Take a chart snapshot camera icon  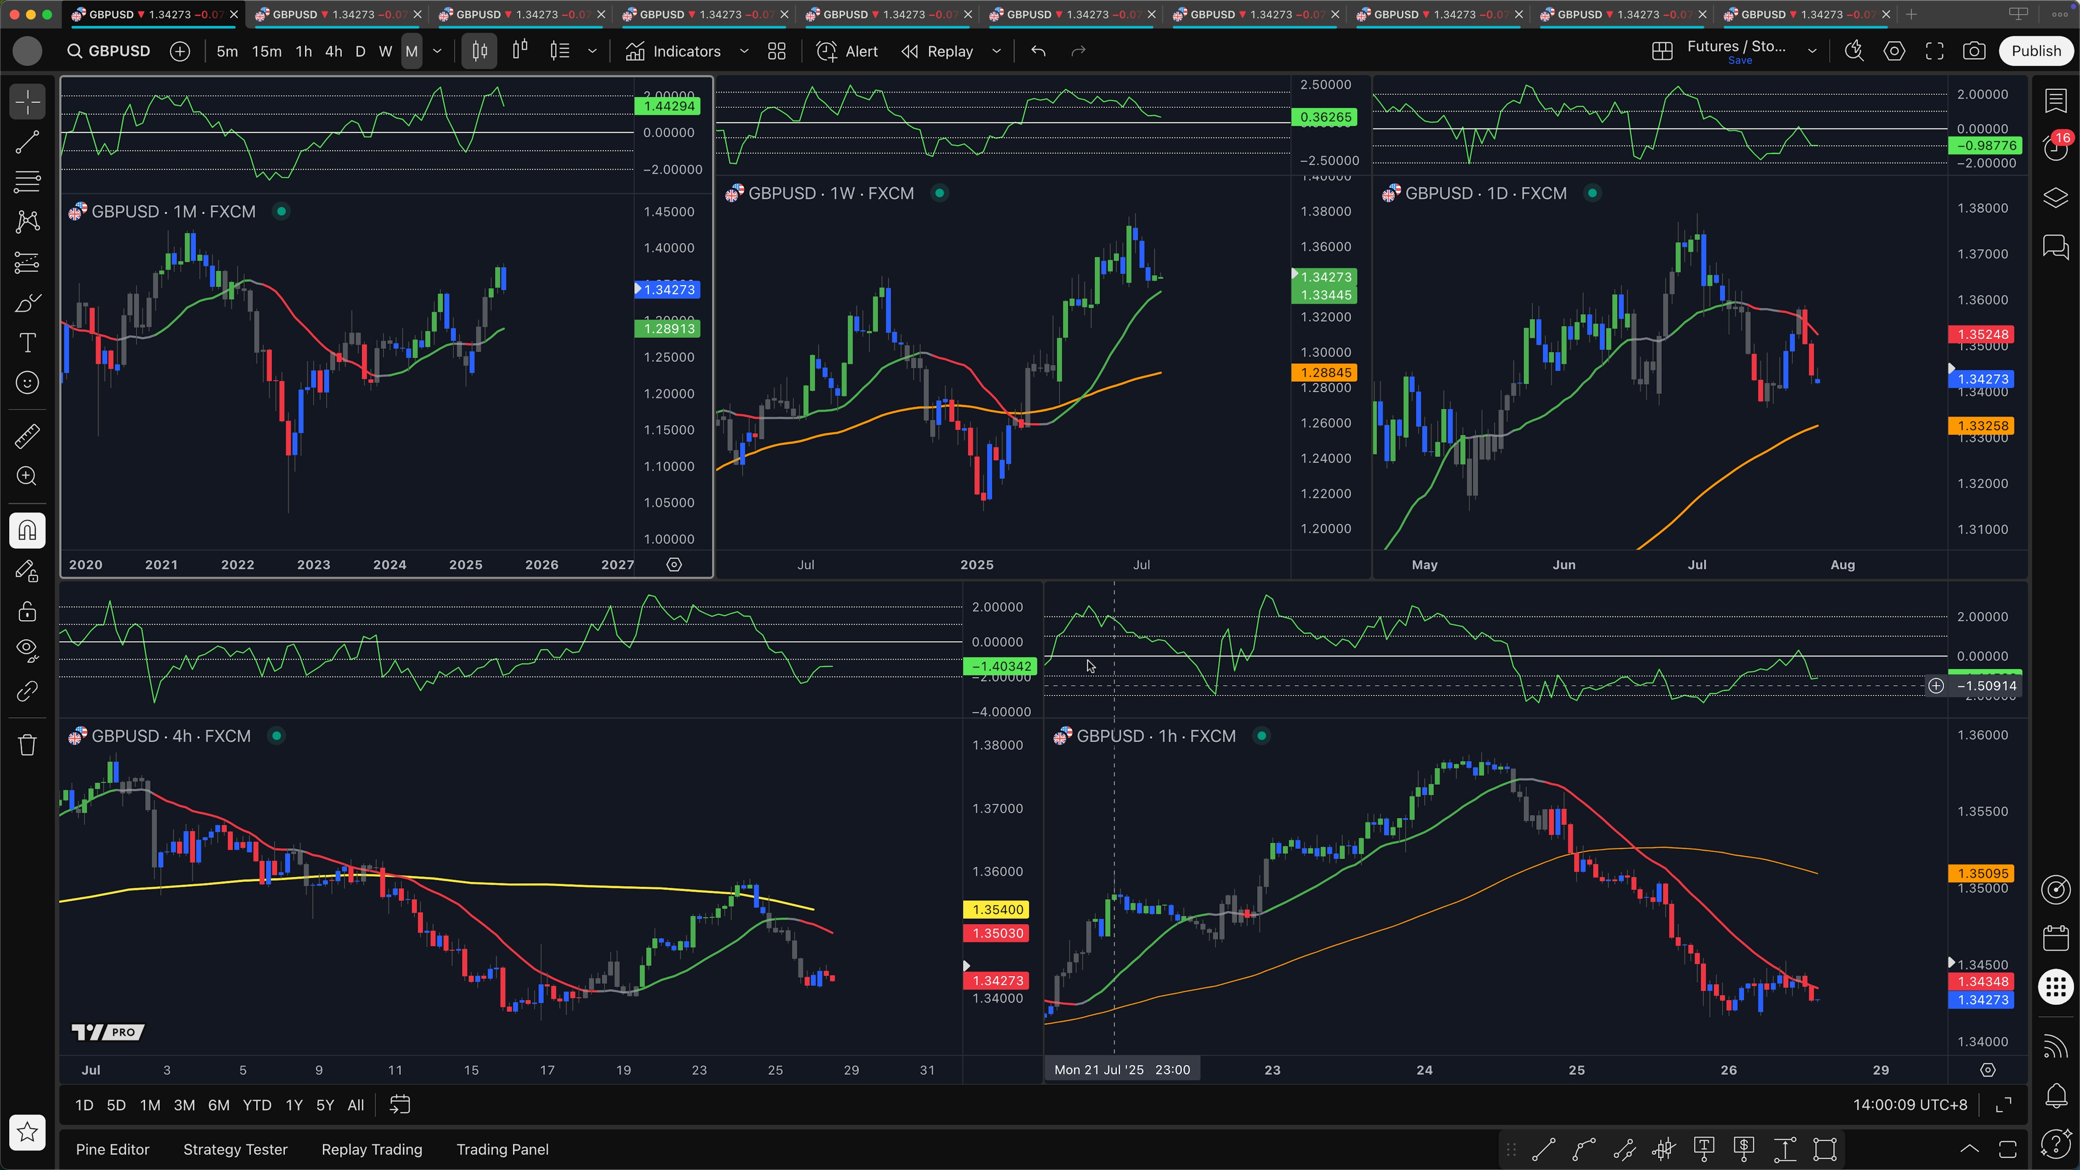pos(1974,51)
